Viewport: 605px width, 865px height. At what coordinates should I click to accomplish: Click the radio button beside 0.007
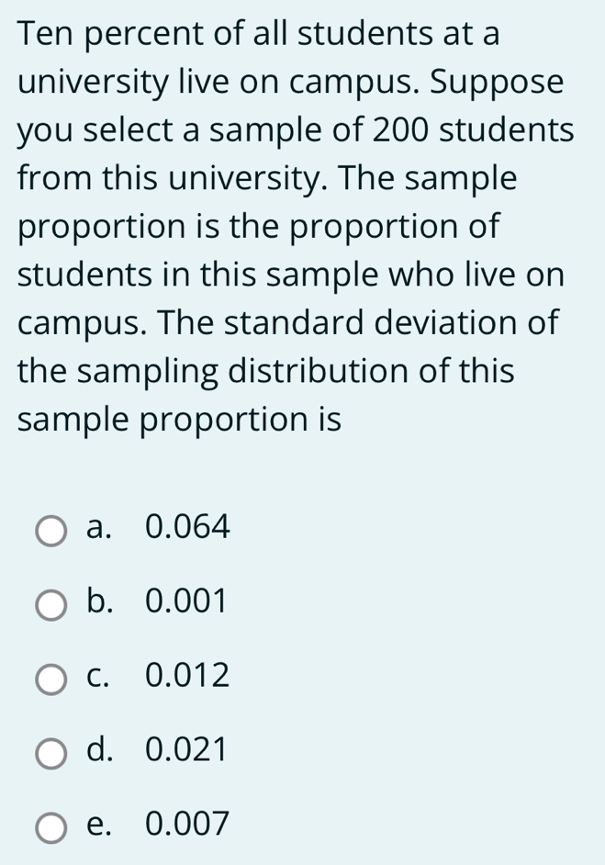tap(52, 826)
